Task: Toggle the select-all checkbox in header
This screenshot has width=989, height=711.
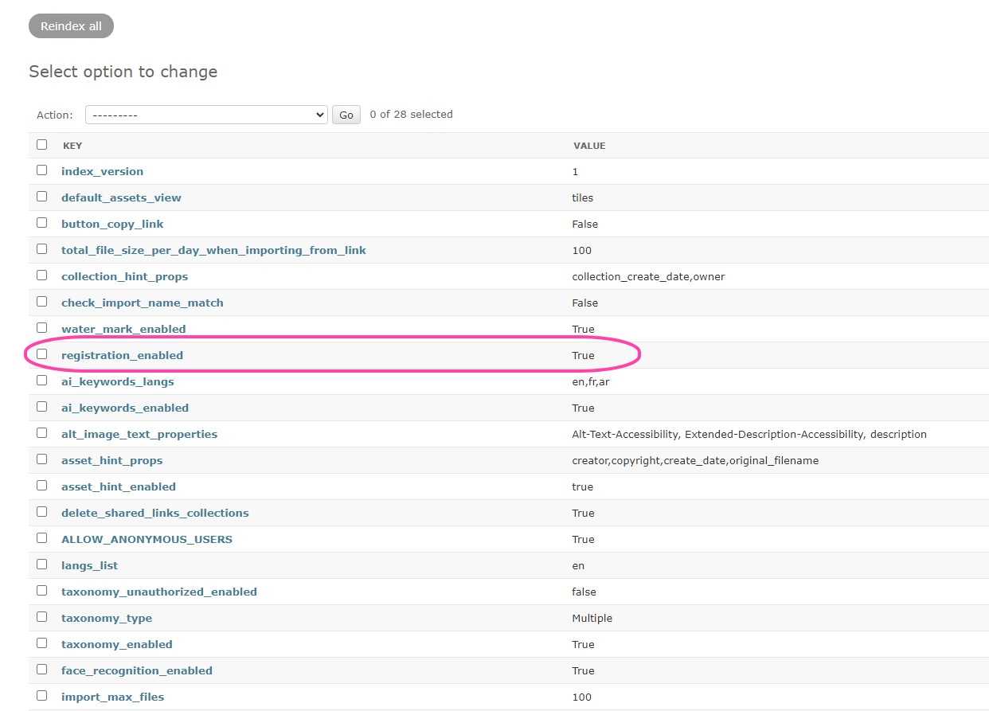Action: 41,145
